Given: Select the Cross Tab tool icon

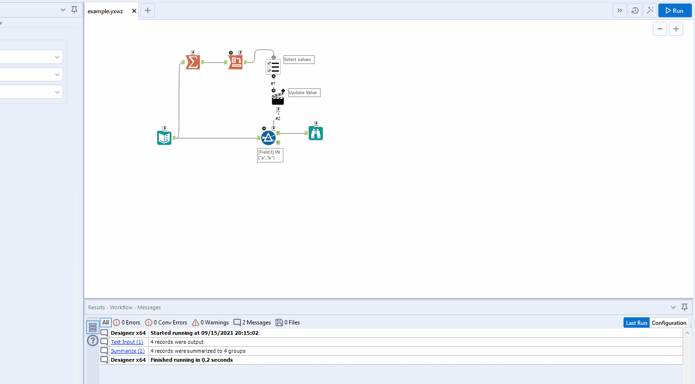Looking at the screenshot, I should (235, 62).
